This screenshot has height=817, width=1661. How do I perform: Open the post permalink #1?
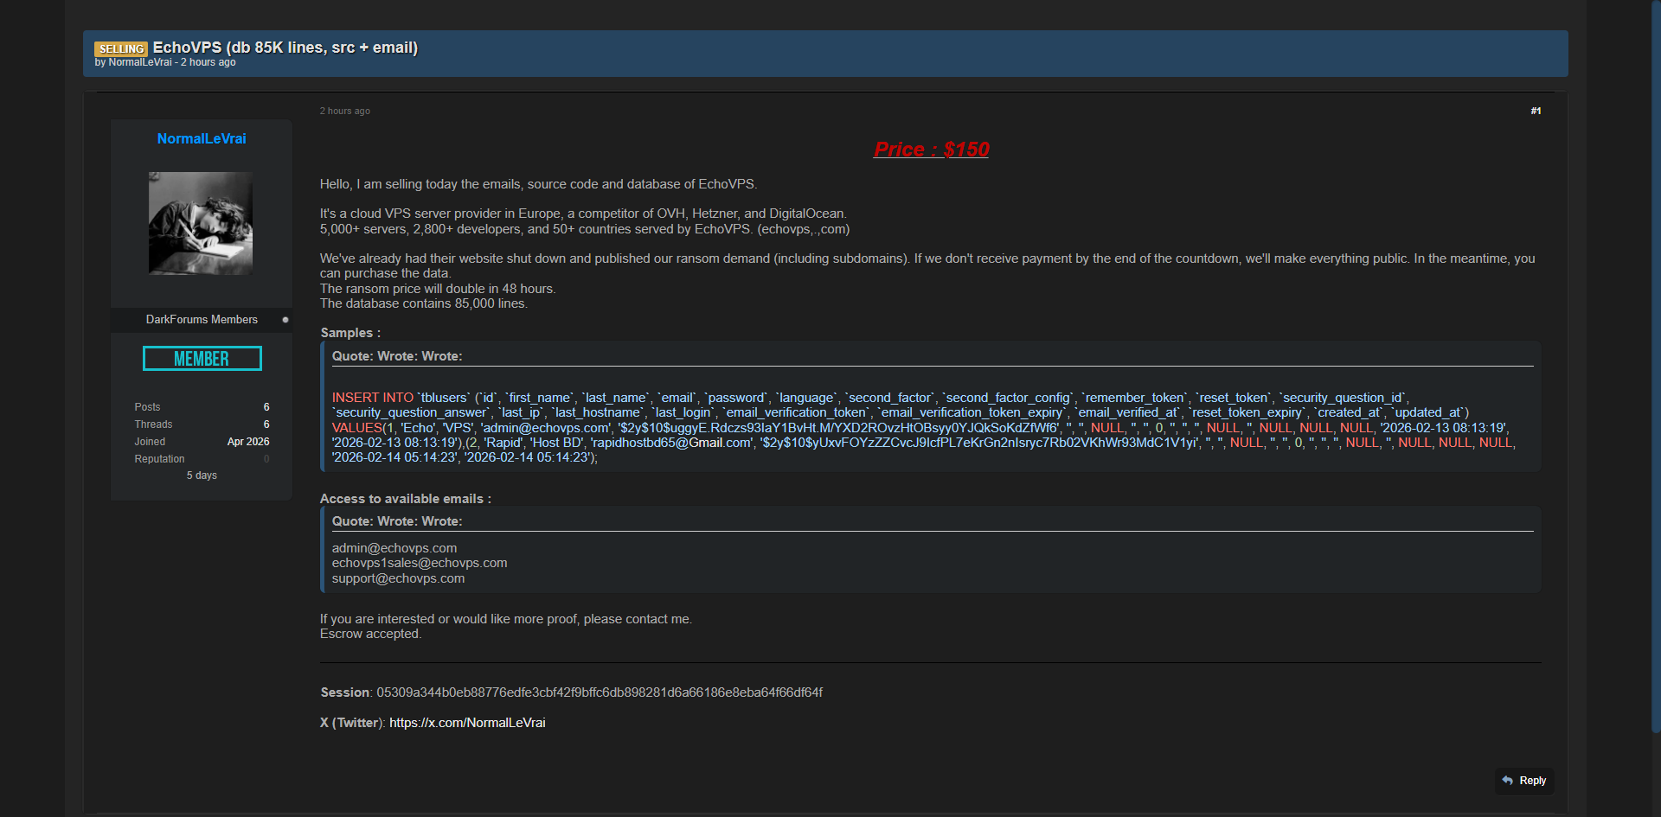point(1536,111)
